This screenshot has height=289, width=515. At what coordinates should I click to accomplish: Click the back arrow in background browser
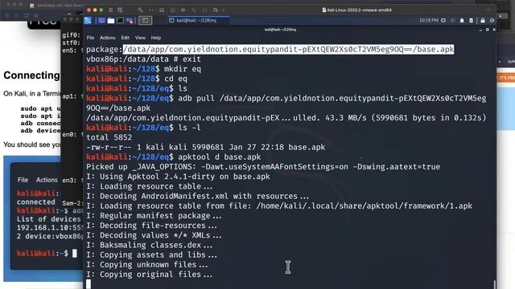pos(6,15)
